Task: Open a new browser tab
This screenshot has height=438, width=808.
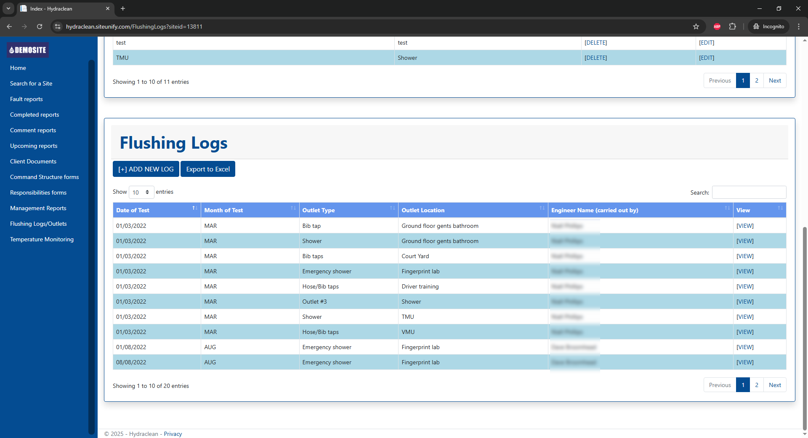Action: (x=123, y=8)
